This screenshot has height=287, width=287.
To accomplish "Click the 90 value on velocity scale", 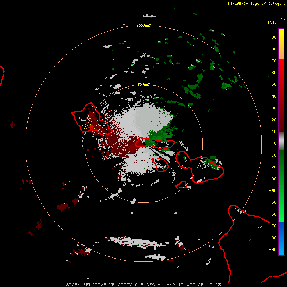I will [274, 37].
